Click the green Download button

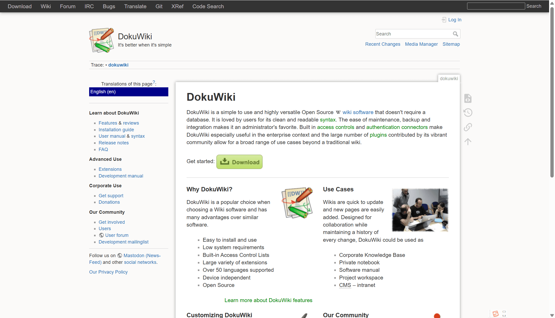point(239,162)
